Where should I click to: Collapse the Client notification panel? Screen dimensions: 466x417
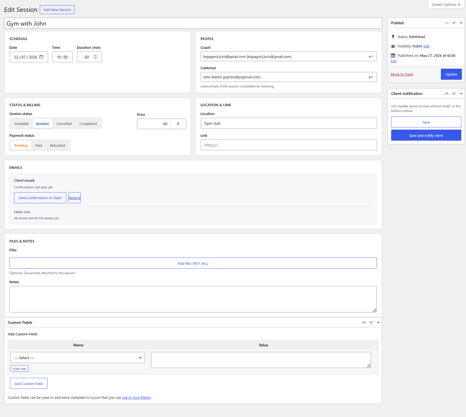461,93
